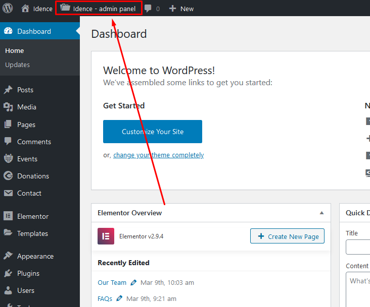Click the WordPress logo icon
370x307 pixels.
[8, 8]
